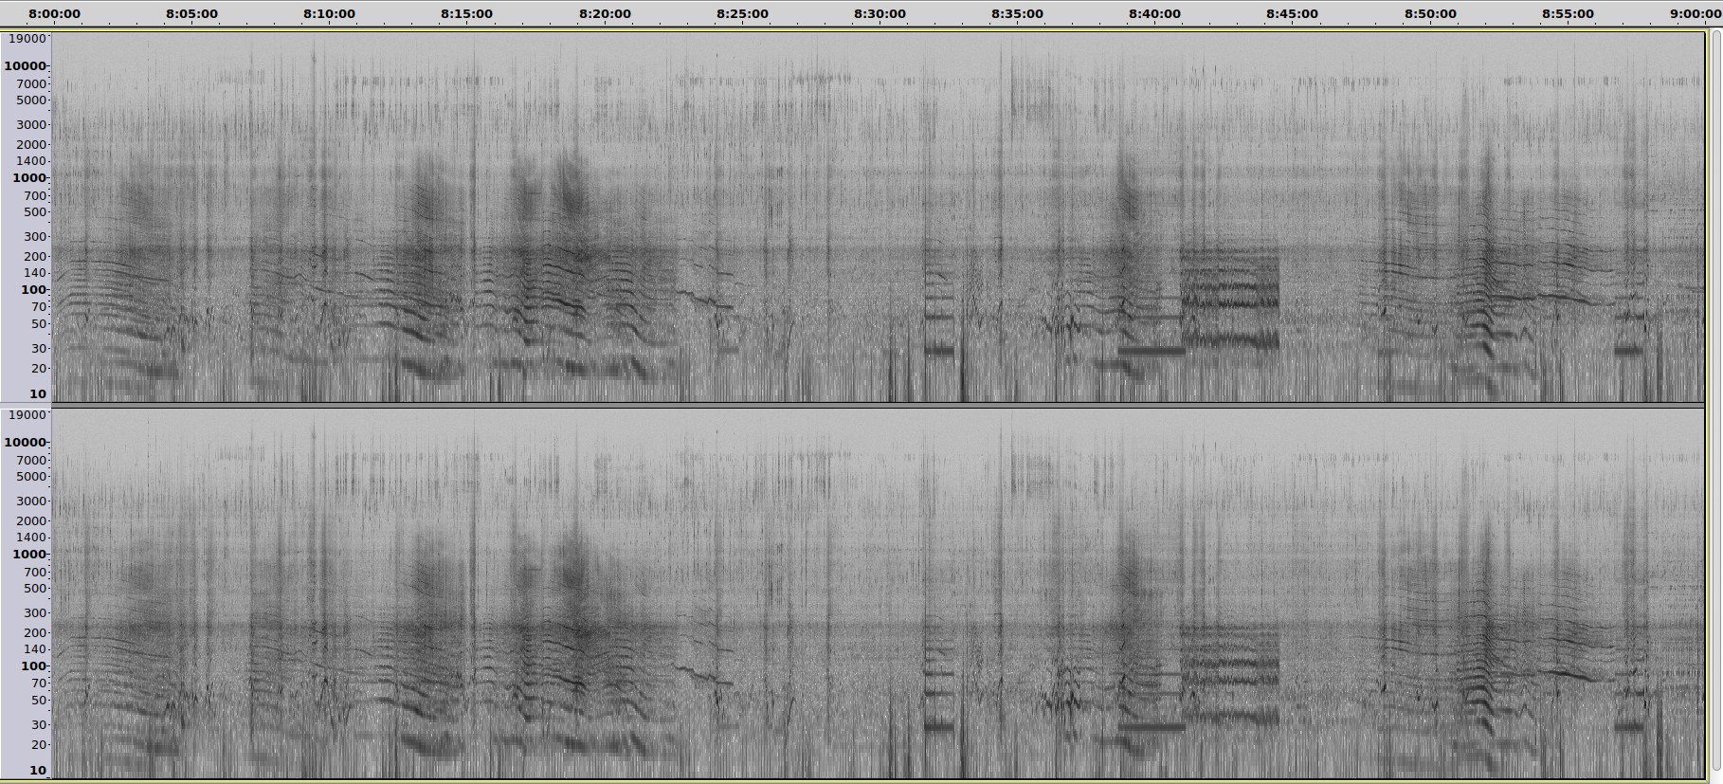The image size is (1723, 784).
Task: Click the 8:20:00 label on the time ruler
Action: [x=605, y=14]
